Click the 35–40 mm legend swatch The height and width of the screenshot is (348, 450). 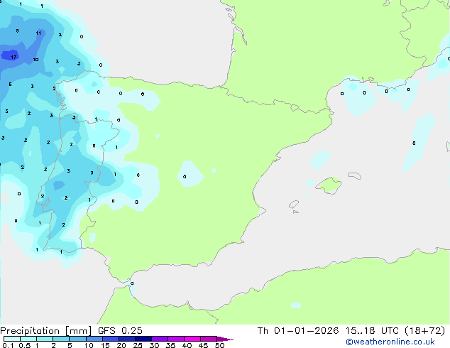176,339
